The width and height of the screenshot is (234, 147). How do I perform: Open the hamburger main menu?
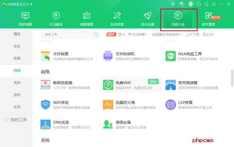[214, 4]
